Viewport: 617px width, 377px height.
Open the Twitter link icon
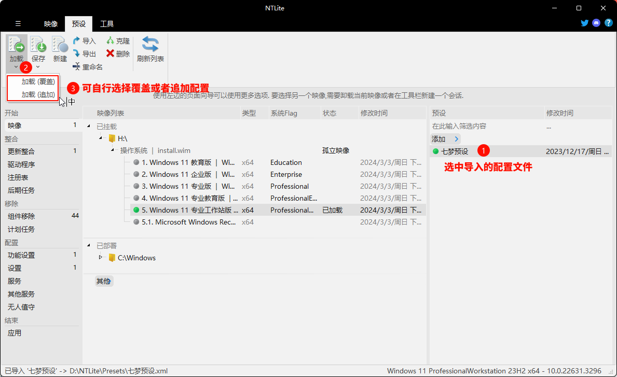coord(585,23)
